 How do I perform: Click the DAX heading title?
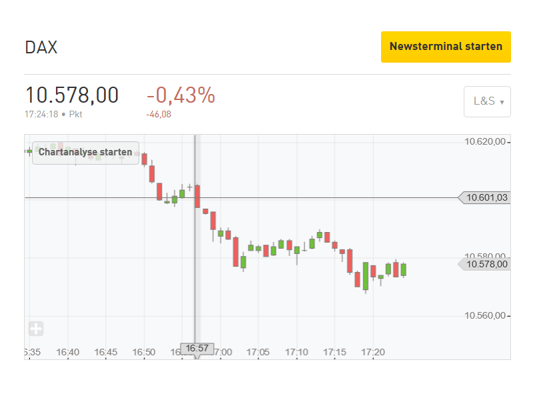point(41,47)
